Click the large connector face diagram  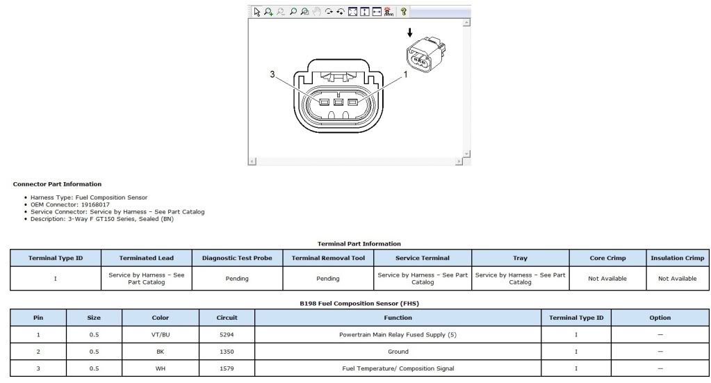(338, 96)
